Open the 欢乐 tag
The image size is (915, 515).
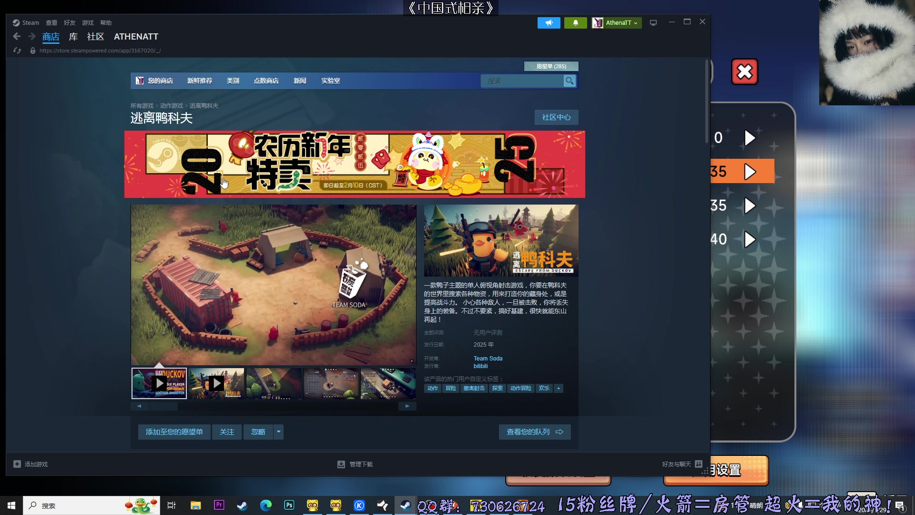pyautogui.click(x=544, y=389)
